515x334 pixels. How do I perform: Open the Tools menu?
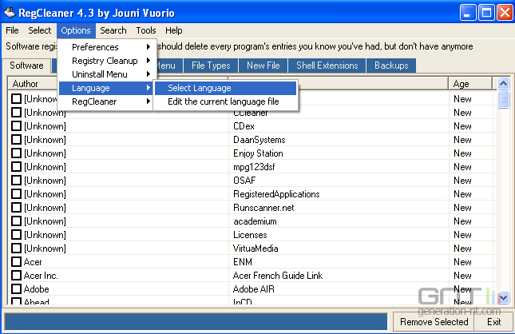coord(146,30)
